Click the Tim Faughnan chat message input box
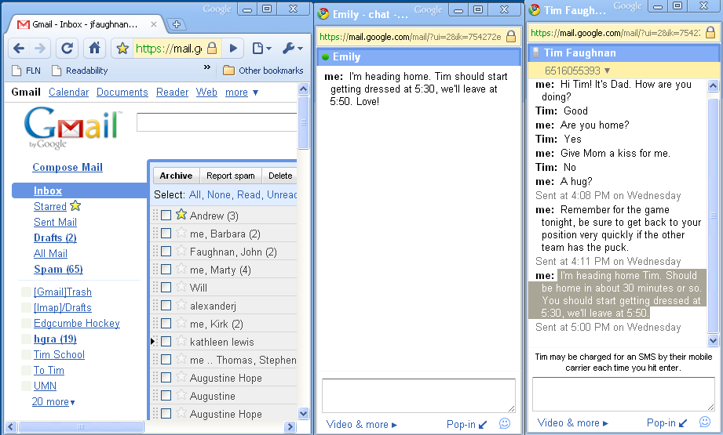This screenshot has height=435, width=723. [623, 394]
